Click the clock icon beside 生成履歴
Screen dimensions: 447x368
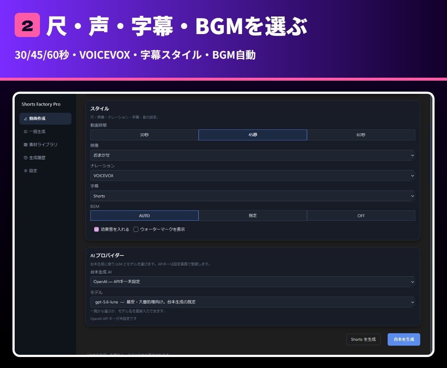pos(25,158)
